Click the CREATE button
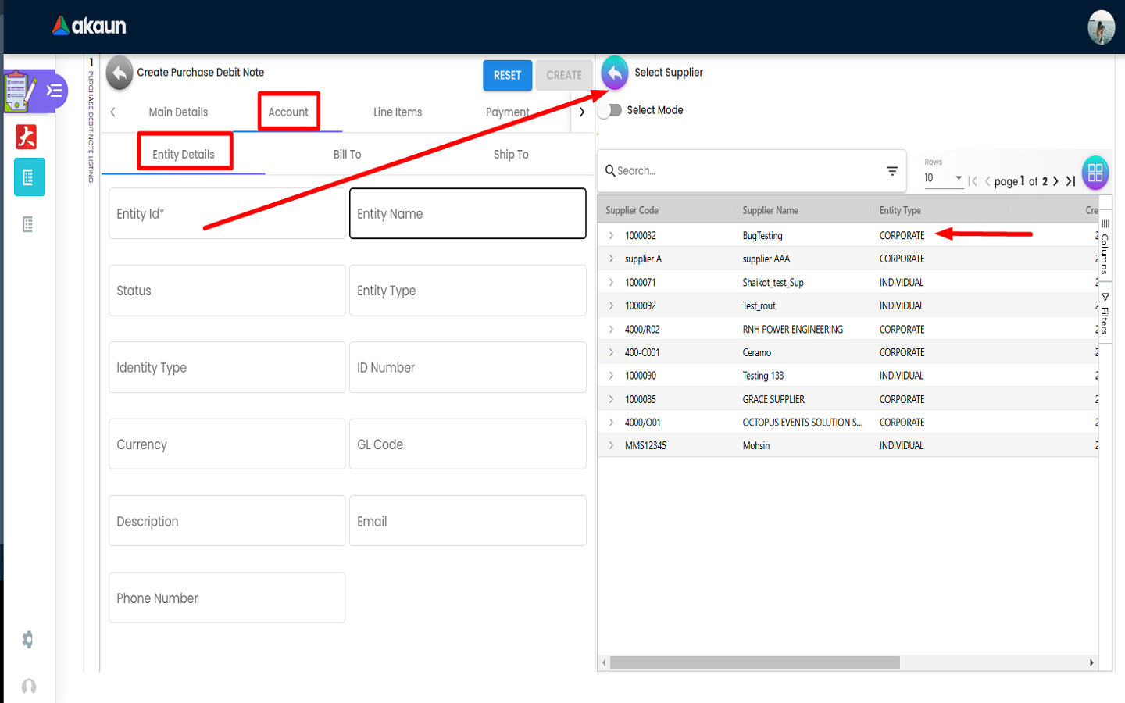Screen dimensions: 1125x703 point(563,76)
